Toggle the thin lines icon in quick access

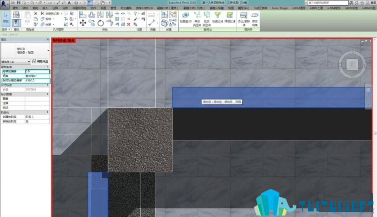pos(90,3)
